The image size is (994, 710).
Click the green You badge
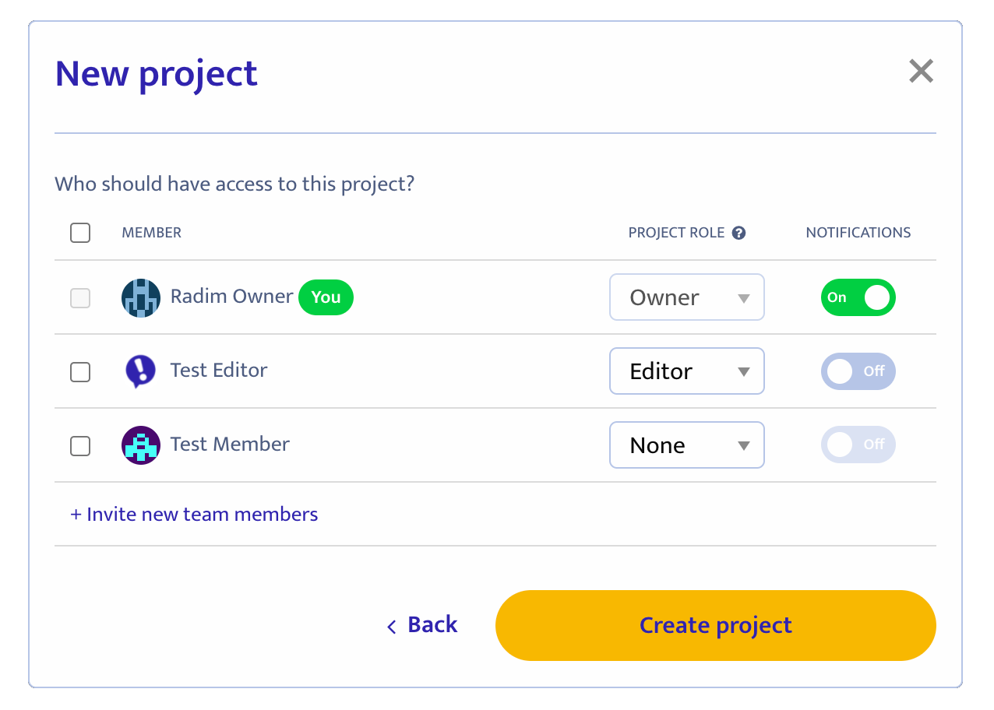tap(326, 297)
